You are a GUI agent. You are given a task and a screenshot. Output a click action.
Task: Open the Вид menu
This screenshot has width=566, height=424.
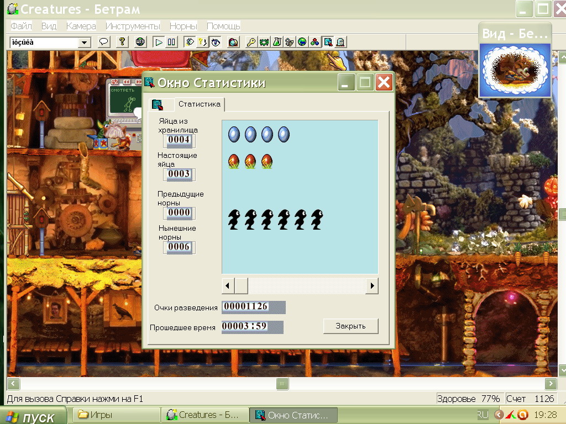49,26
